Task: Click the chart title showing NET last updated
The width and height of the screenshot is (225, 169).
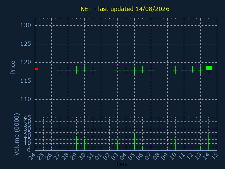Action: (125, 9)
